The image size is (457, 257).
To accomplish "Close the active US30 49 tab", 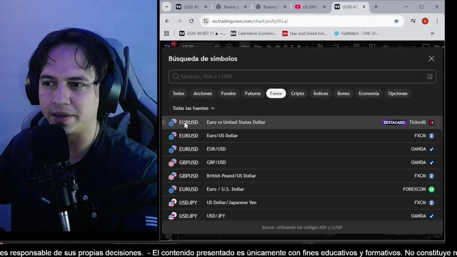I will pos(364,7).
